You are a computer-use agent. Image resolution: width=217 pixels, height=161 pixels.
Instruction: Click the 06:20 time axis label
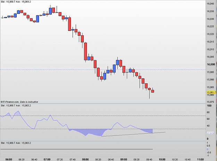[22, 160]
